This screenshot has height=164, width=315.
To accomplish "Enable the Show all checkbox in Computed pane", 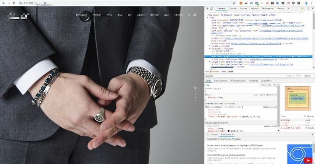I will (x=305, y=116).
